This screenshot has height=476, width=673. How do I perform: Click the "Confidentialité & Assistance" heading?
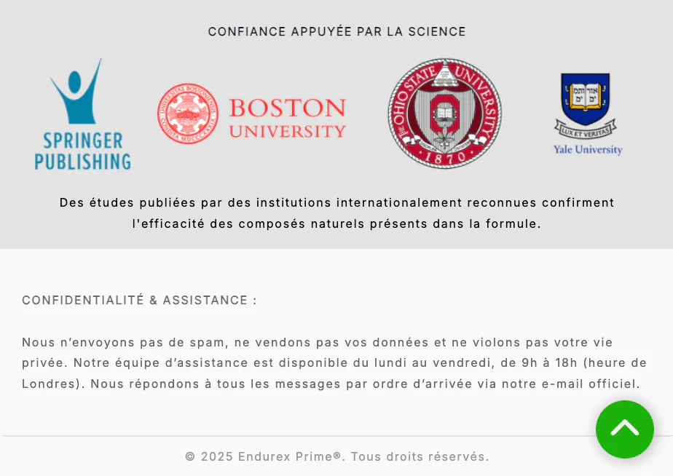[x=139, y=301]
